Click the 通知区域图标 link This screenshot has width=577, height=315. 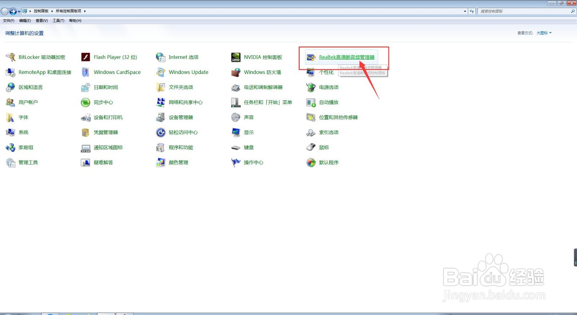tap(108, 148)
